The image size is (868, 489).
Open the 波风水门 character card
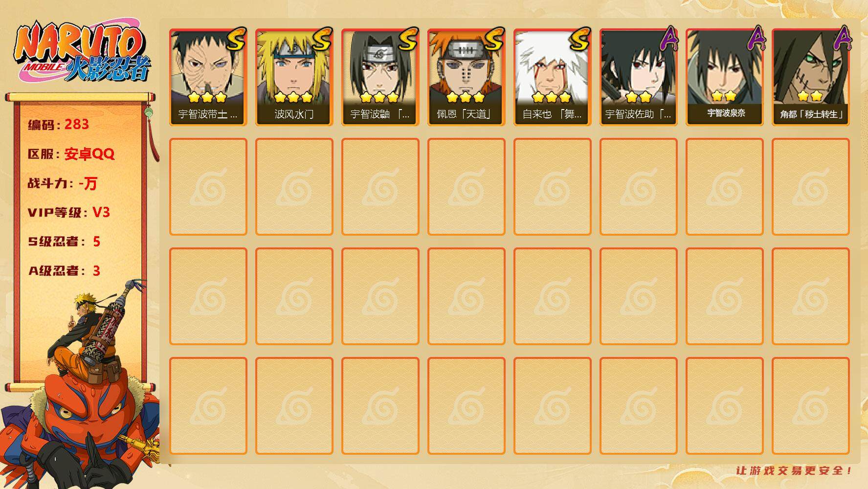pos(294,77)
